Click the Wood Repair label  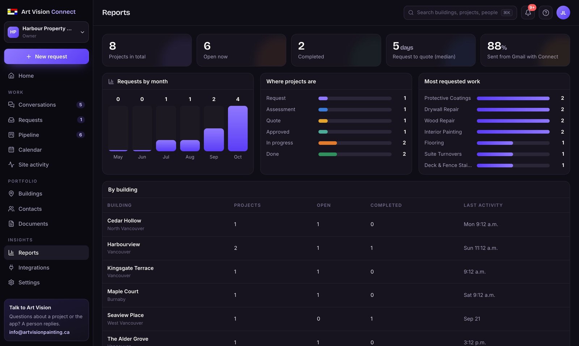[x=440, y=121]
